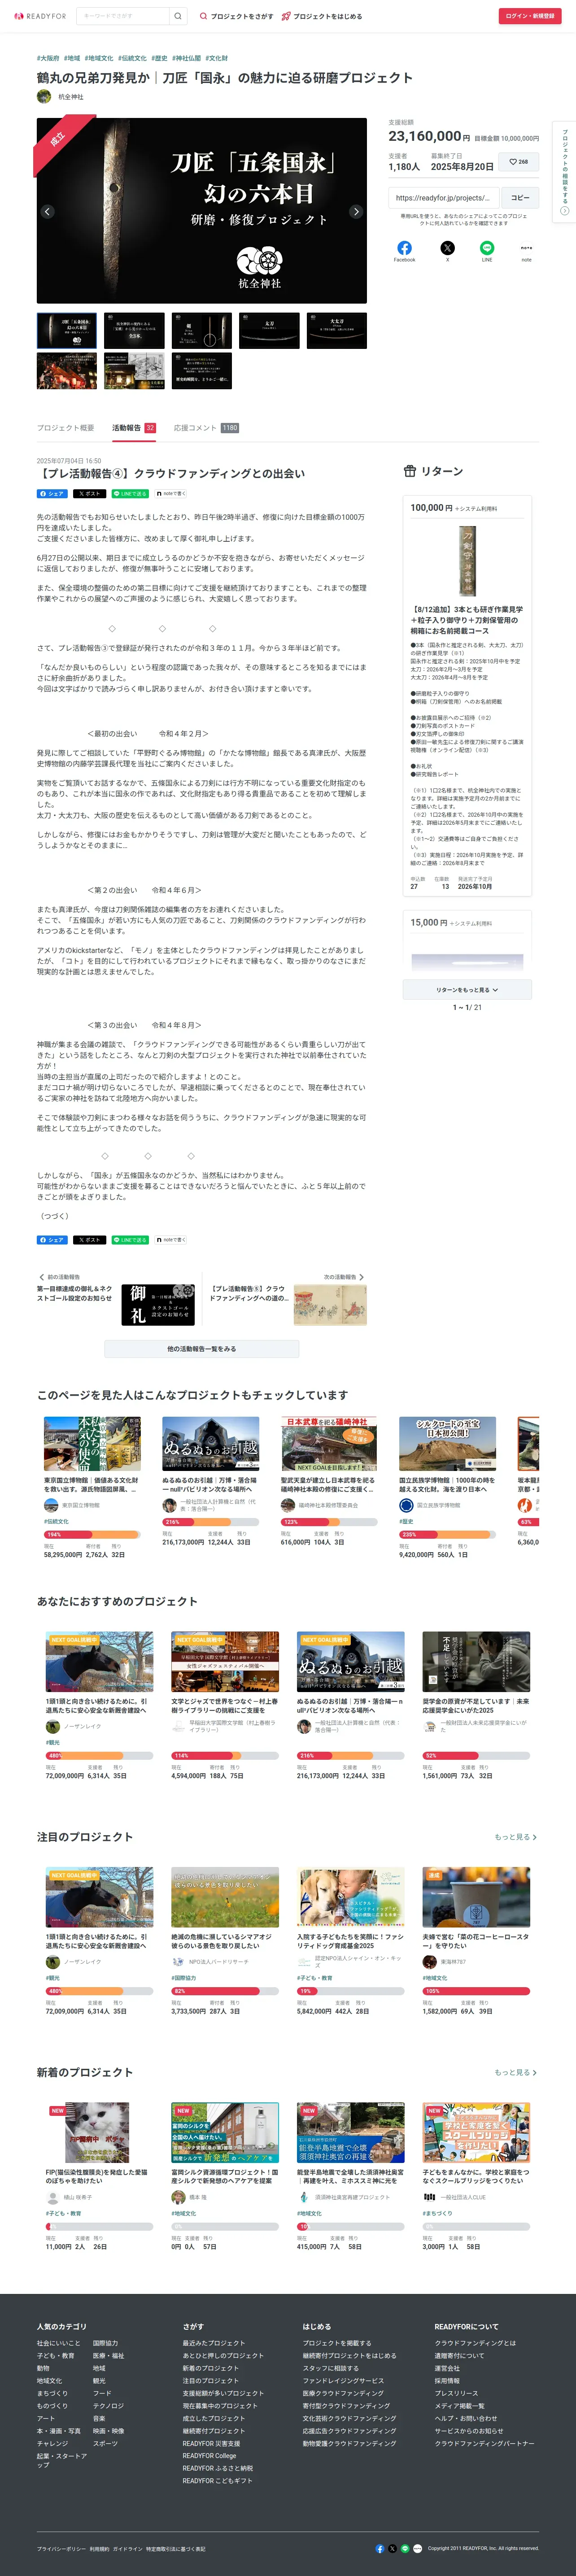Toggle the heart favorite button showing 268

click(x=519, y=161)
